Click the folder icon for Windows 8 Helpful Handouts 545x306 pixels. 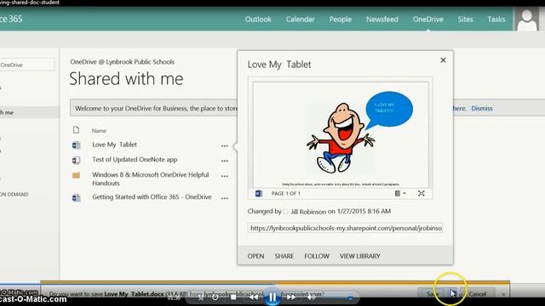(76, 175)
